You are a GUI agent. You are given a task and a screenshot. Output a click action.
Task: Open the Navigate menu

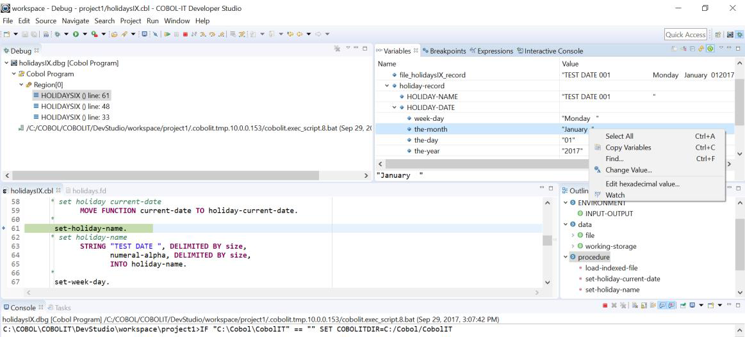pyautogui.click(x=76, y=21)
